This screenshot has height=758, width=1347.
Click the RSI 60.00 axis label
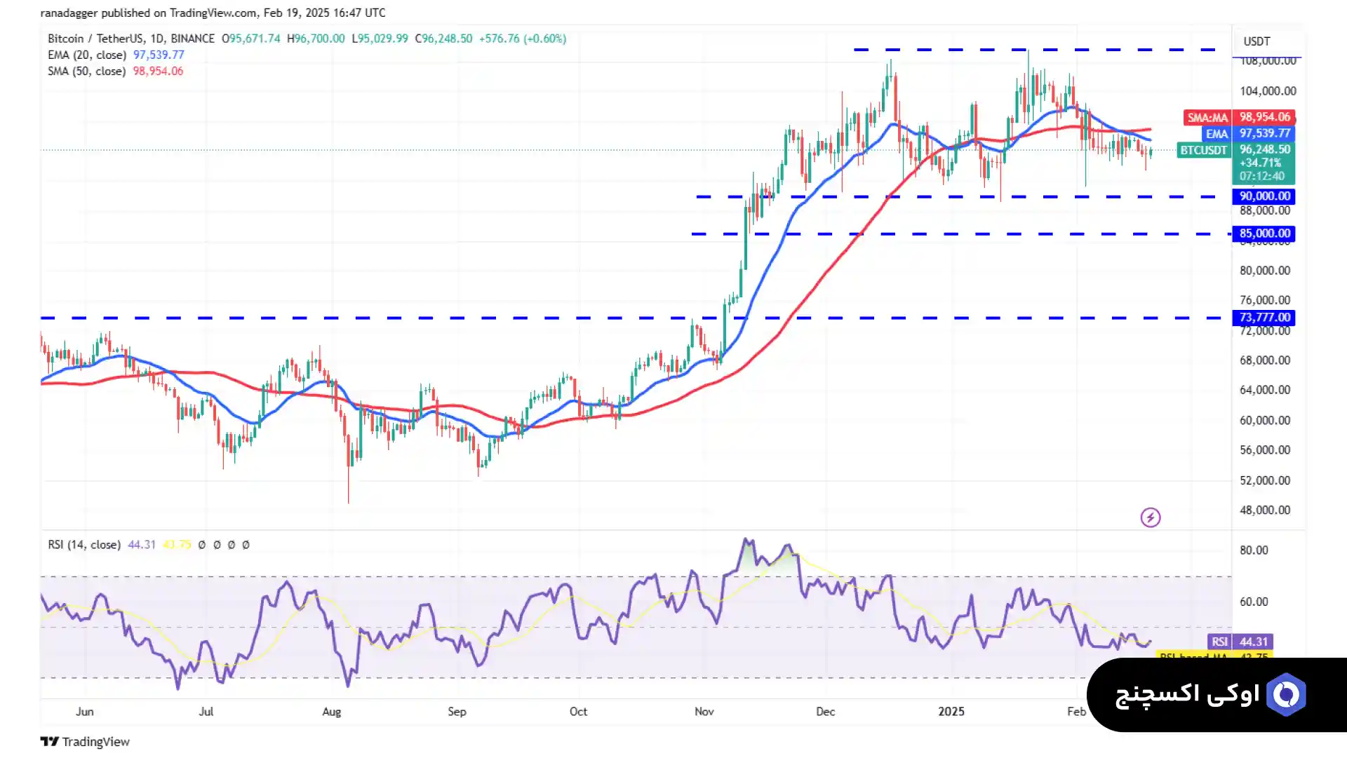(x=1254, y=601)
